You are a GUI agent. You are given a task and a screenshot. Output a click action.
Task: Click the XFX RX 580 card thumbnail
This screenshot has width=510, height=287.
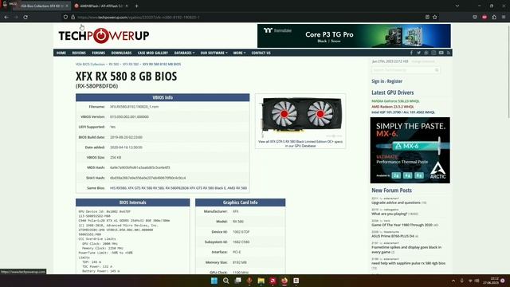300,117
